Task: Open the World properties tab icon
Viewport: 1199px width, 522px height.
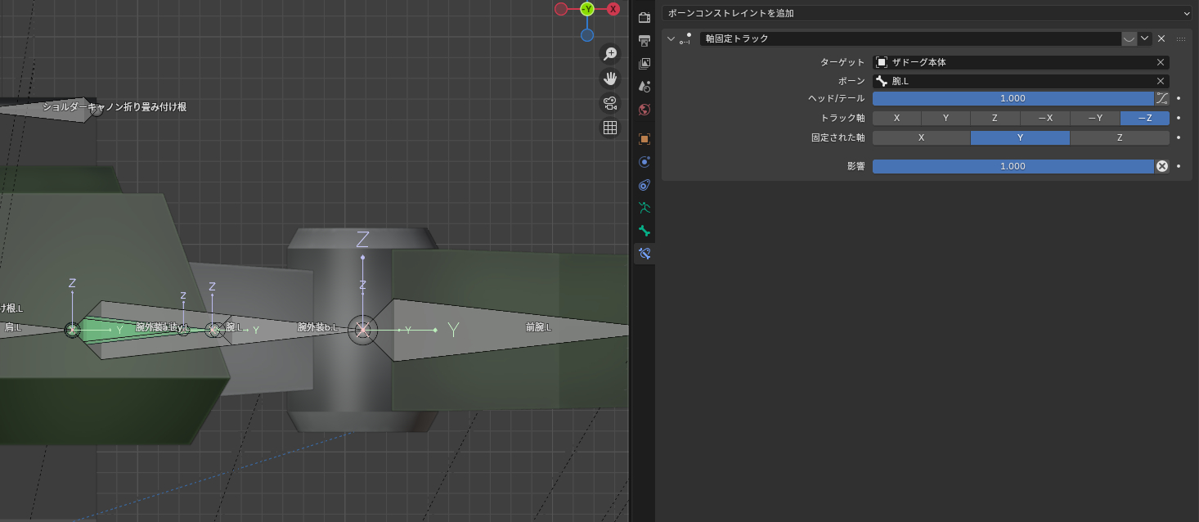Action: (x=644, y=110)
